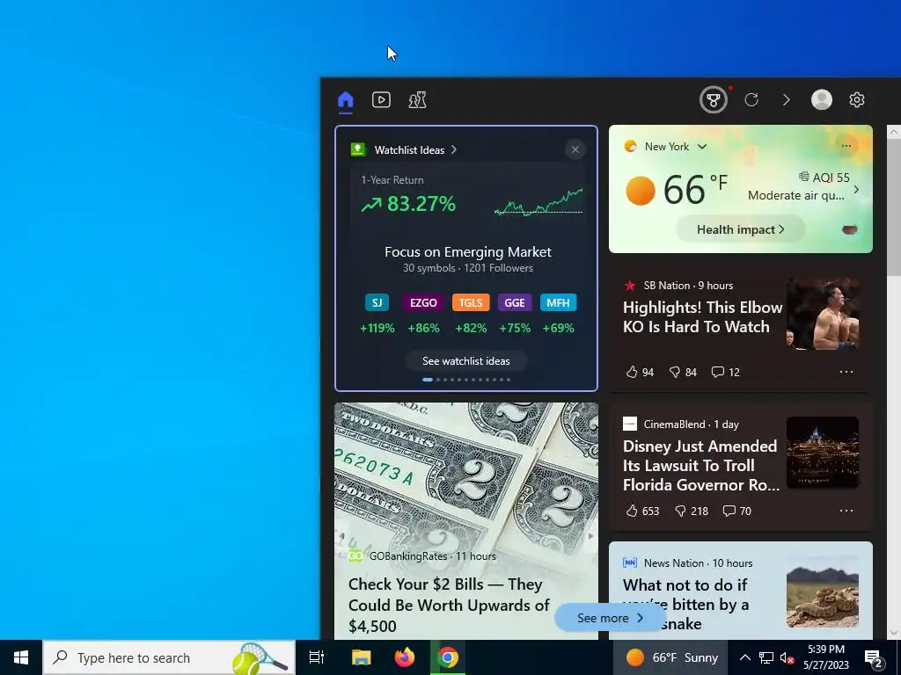901x675 pixels.
Task: Open Google Chrome from taskbar
Action: click(448, 657)
